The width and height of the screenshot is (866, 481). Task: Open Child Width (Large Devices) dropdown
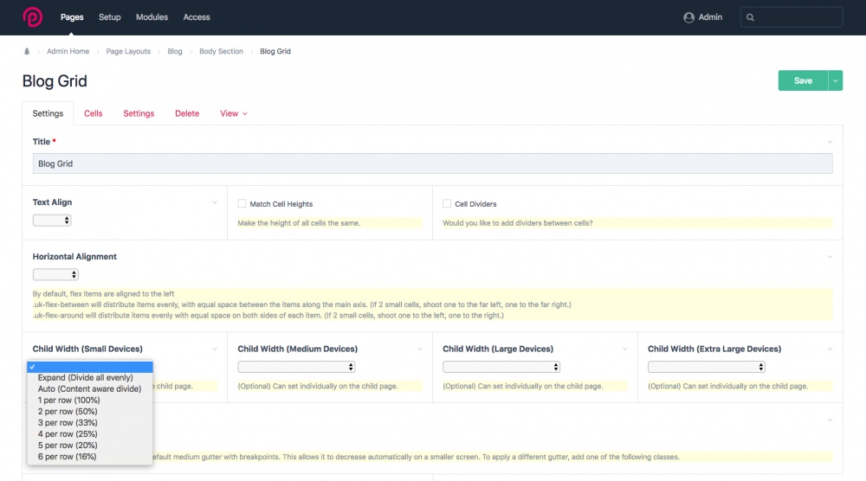(x=501, y=367)
